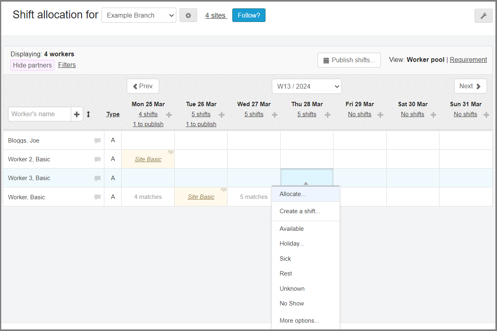Screen dimensions: 497x331
Task: Expand the Example Branch dropdown
Action: click(x=139, y=16)
